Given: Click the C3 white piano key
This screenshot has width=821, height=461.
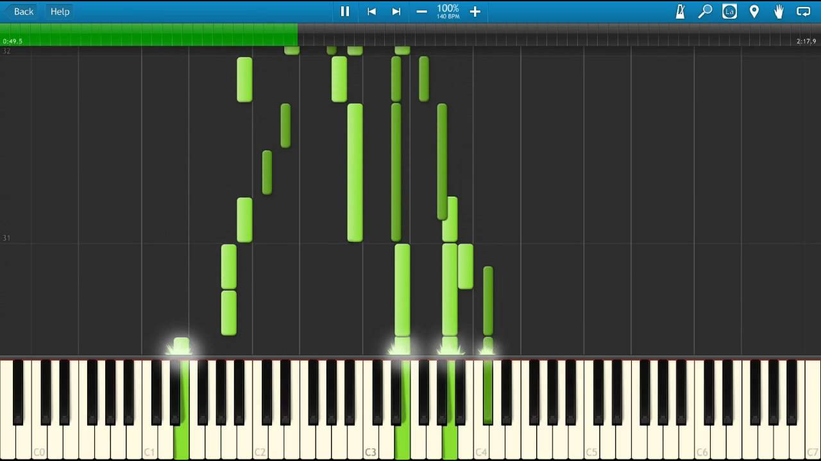Looking at the screenshot, I should 371,442.
